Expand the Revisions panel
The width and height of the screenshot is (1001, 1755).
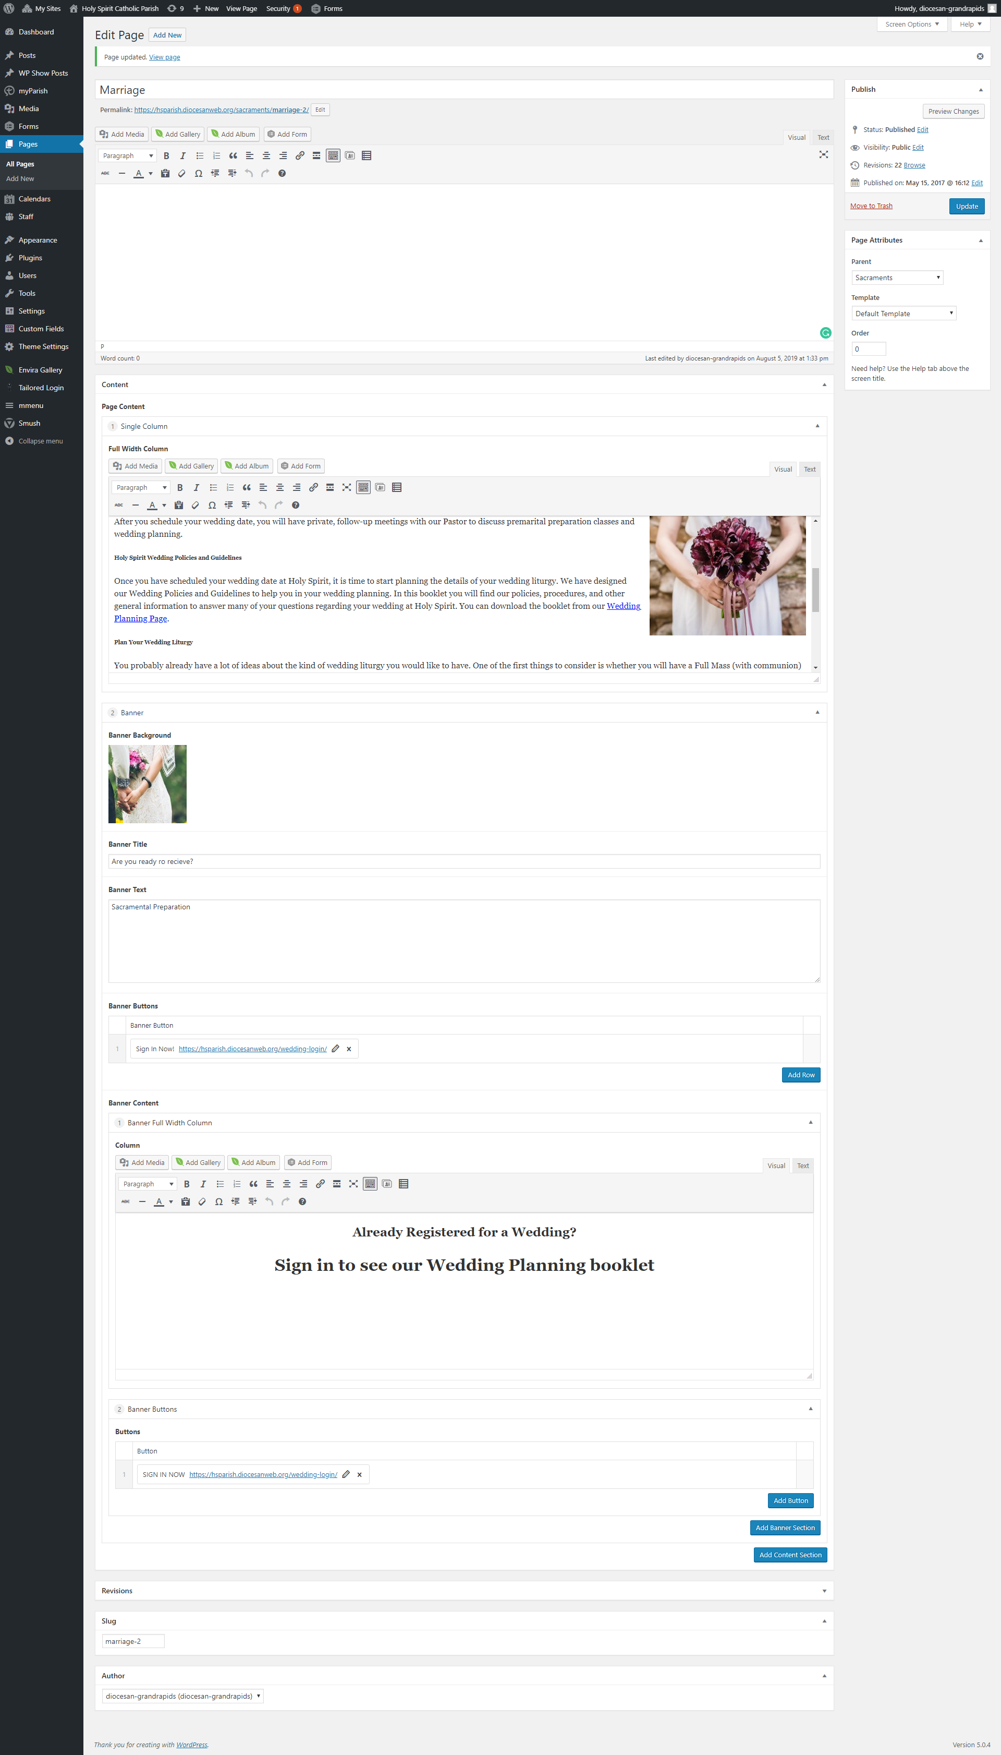(824, 1591)
